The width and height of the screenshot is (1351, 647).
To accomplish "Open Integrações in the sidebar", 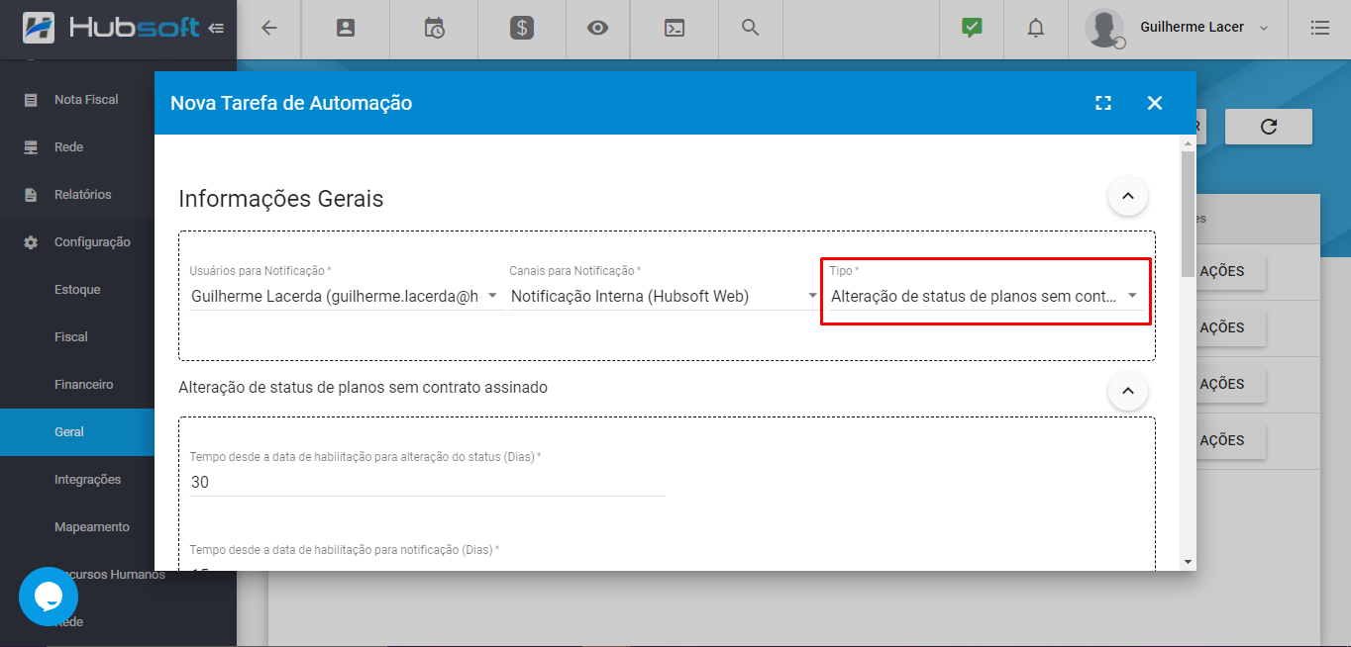I will 87,480.
